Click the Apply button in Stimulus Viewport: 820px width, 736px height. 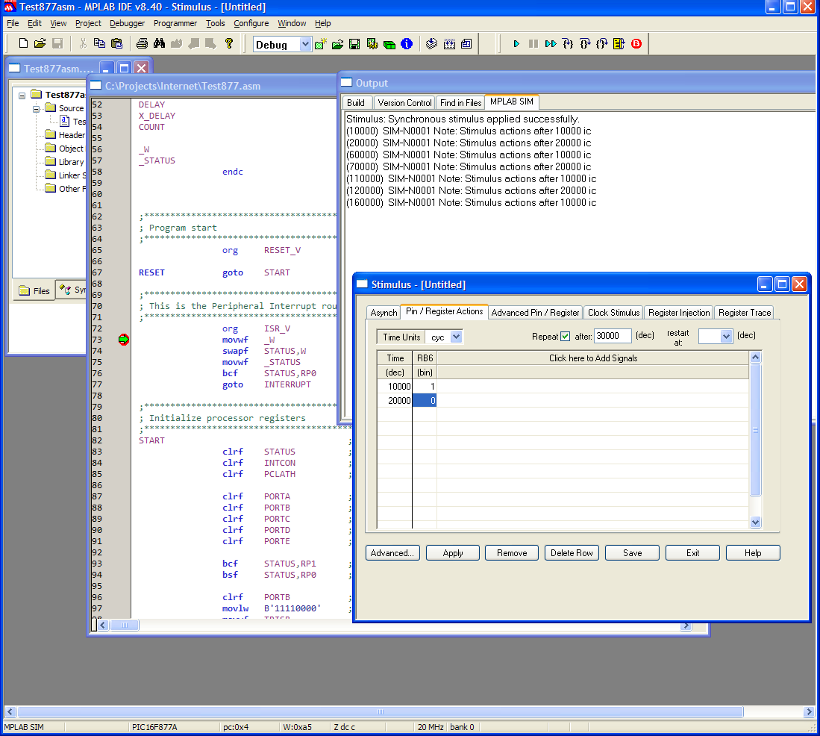(x=452, y=553)
